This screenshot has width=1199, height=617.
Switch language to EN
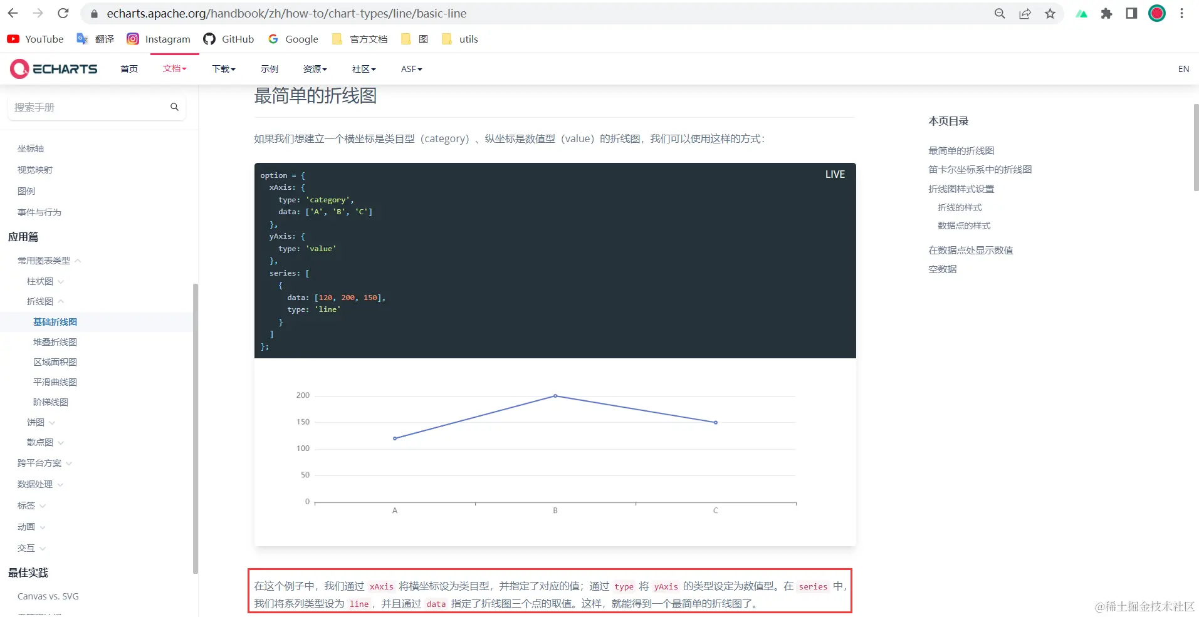pos(1183,69)
